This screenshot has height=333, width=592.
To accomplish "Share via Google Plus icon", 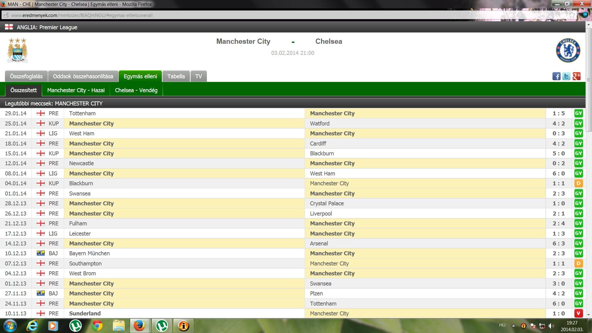I will coord(577,76).
